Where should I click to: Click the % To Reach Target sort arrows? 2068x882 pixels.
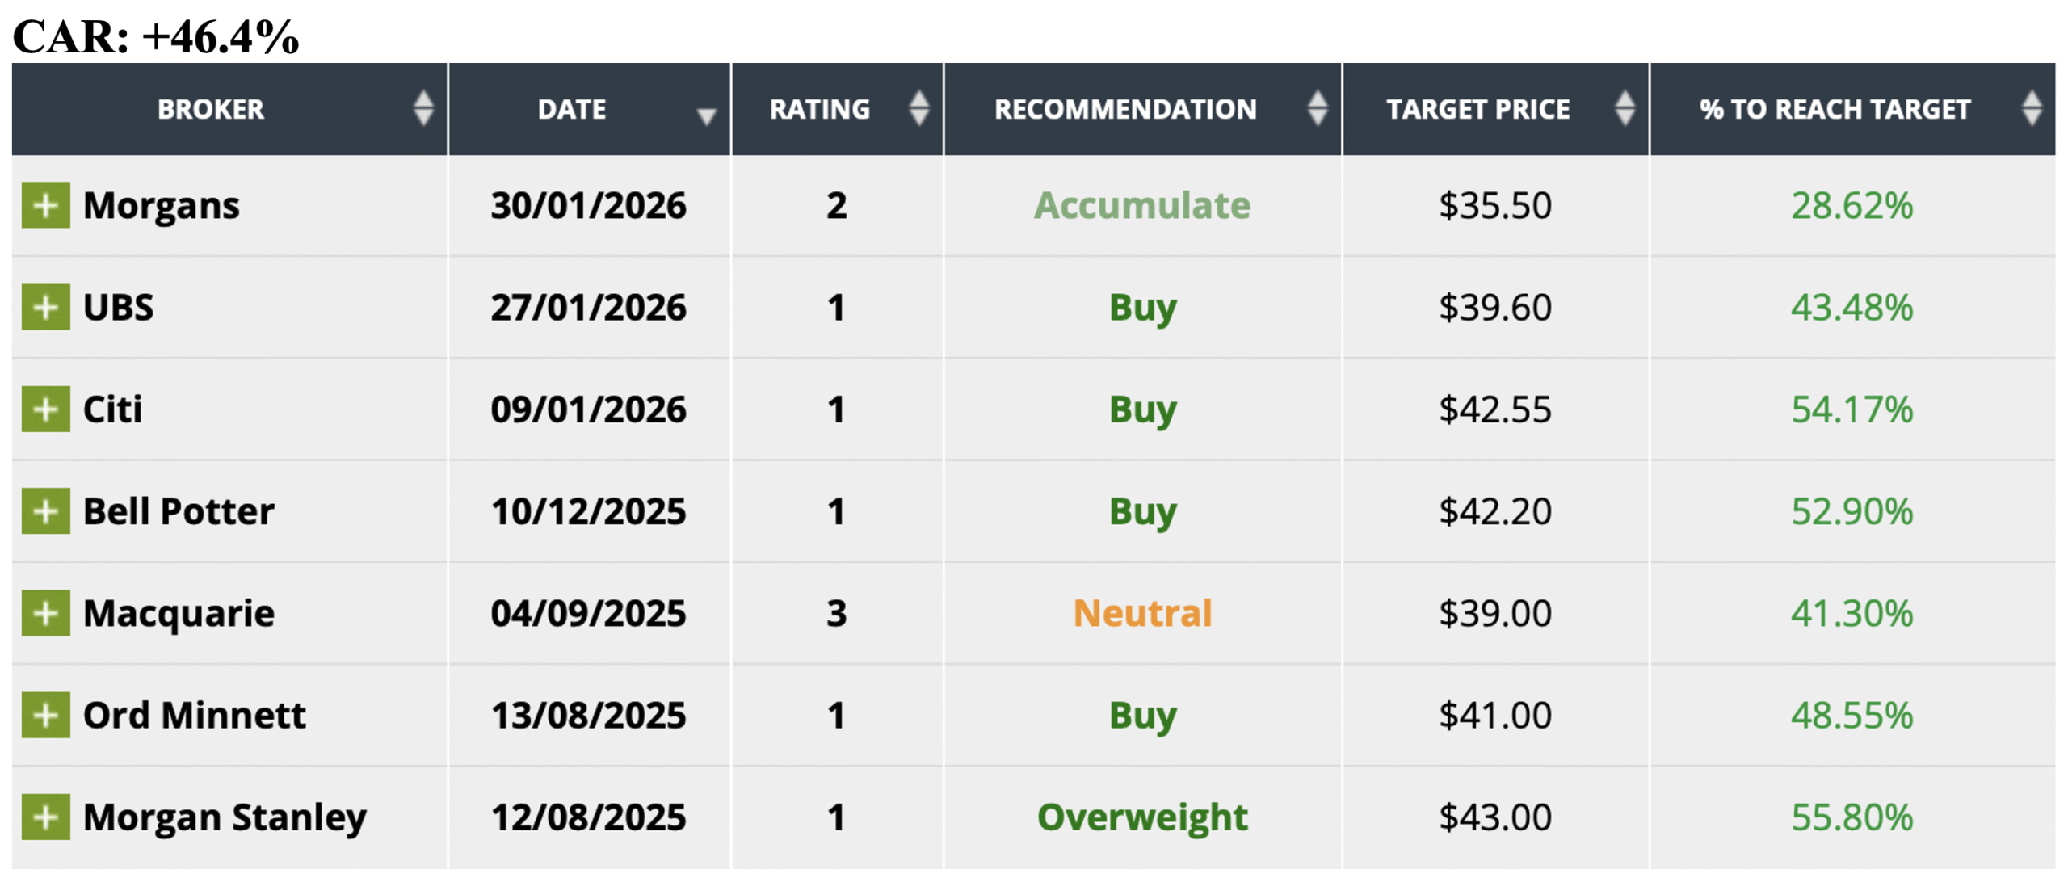(2032, 108)
